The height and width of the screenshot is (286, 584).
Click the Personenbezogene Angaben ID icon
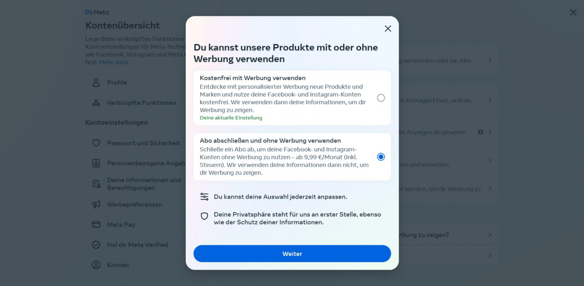tap(96, 164)
